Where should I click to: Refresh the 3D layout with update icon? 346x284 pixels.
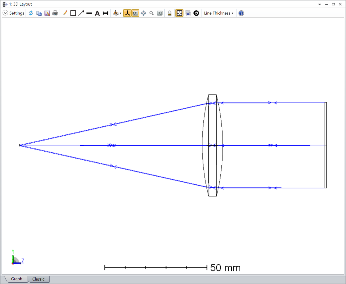(31, 13)
